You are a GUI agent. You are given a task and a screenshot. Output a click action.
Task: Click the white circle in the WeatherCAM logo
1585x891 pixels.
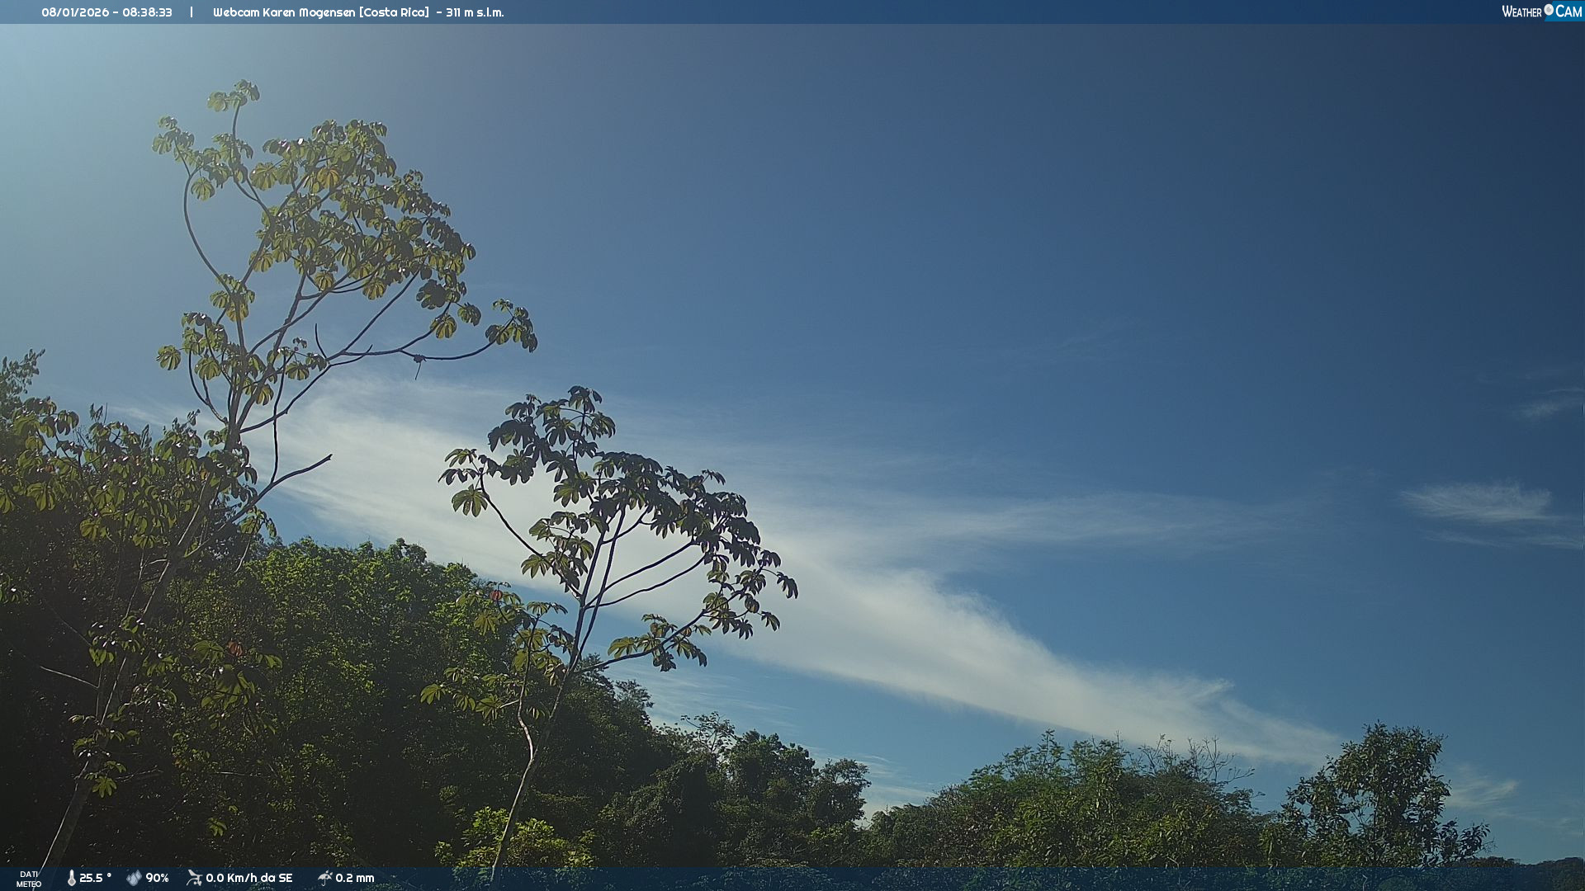click(1549, 10)
